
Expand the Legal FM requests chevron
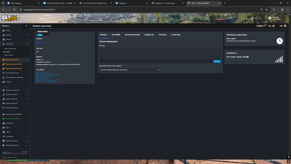tap(27, 99)
